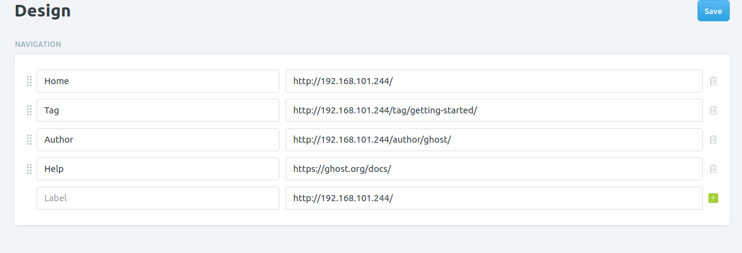Delete the Help navigation item
Image resolution: width=742 pixels, height=253 pixels.
tap(713, 169)
